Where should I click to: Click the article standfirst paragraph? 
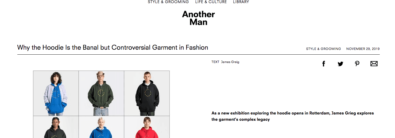(x=293, y=116)
